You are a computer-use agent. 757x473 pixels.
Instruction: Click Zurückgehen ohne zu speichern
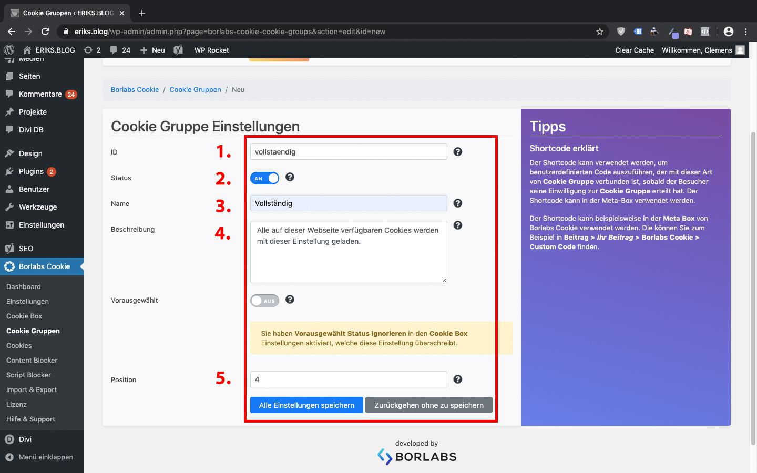tap(428, 405)
